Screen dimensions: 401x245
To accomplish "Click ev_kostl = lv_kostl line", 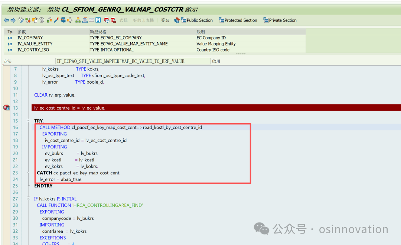I will [69, 160].
